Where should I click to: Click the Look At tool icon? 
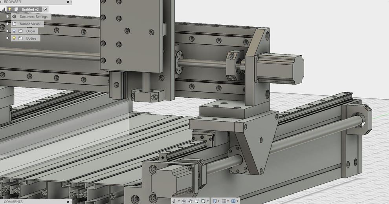coord(183,201)
